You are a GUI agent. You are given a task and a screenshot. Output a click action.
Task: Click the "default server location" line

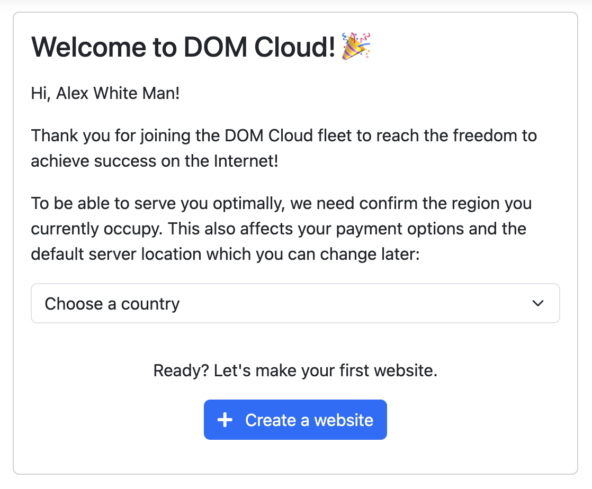pos(225,254)
